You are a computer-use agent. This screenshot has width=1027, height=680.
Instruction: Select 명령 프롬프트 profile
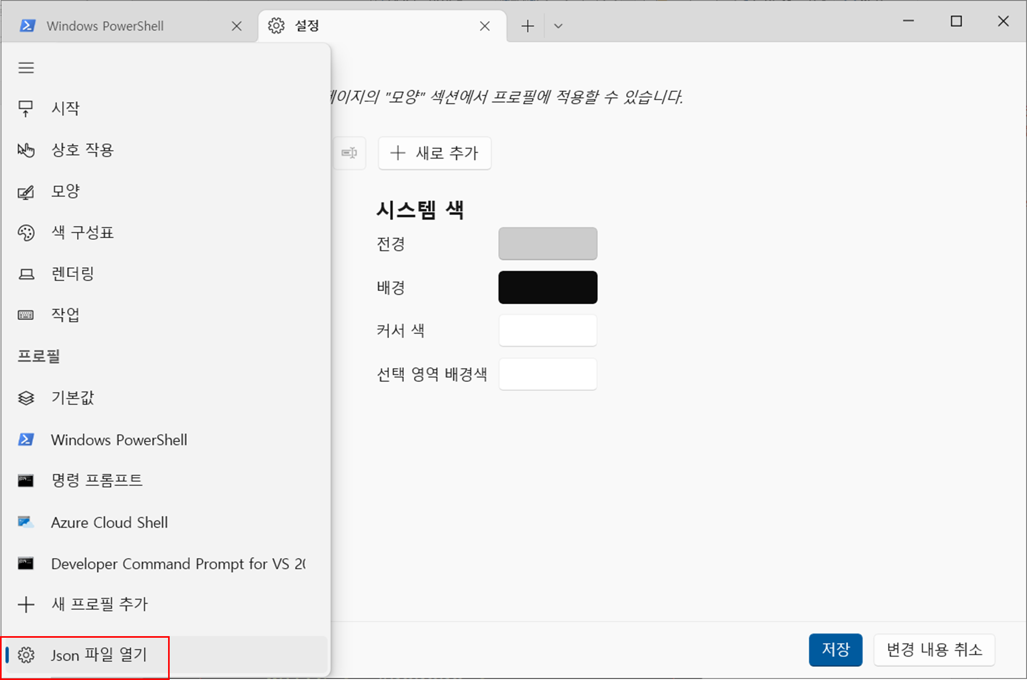click(x=97, y=480)
